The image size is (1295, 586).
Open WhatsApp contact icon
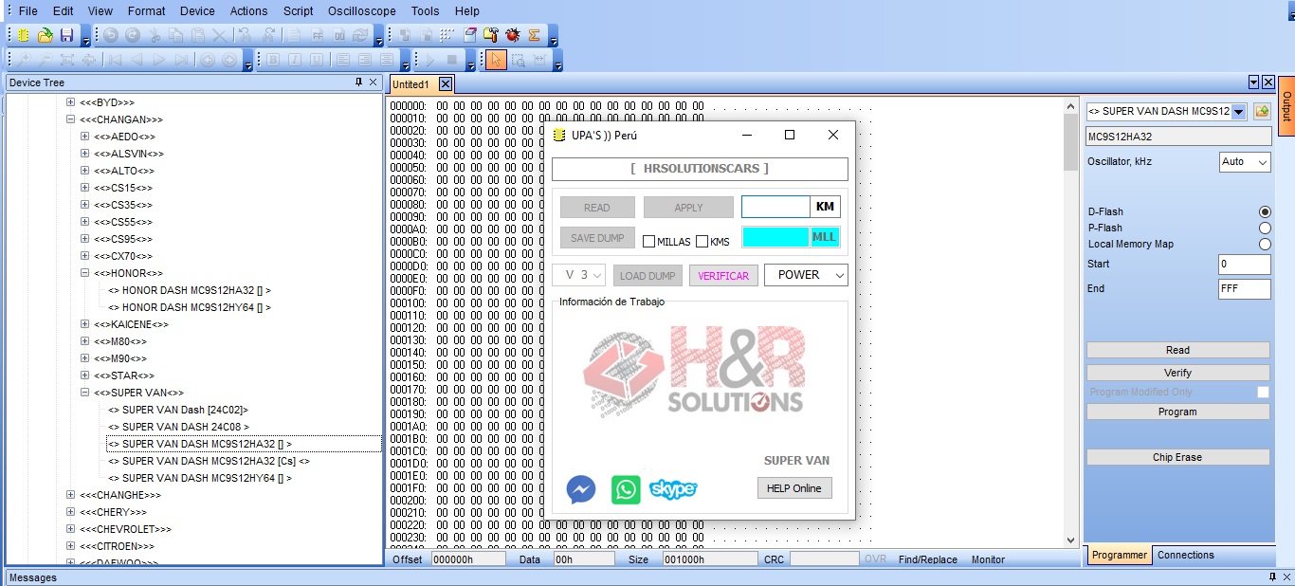(626, 489)
